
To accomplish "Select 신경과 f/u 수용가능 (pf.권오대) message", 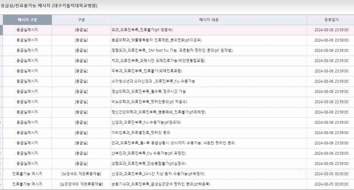I will pyautogui.click(x=146, y=122).
